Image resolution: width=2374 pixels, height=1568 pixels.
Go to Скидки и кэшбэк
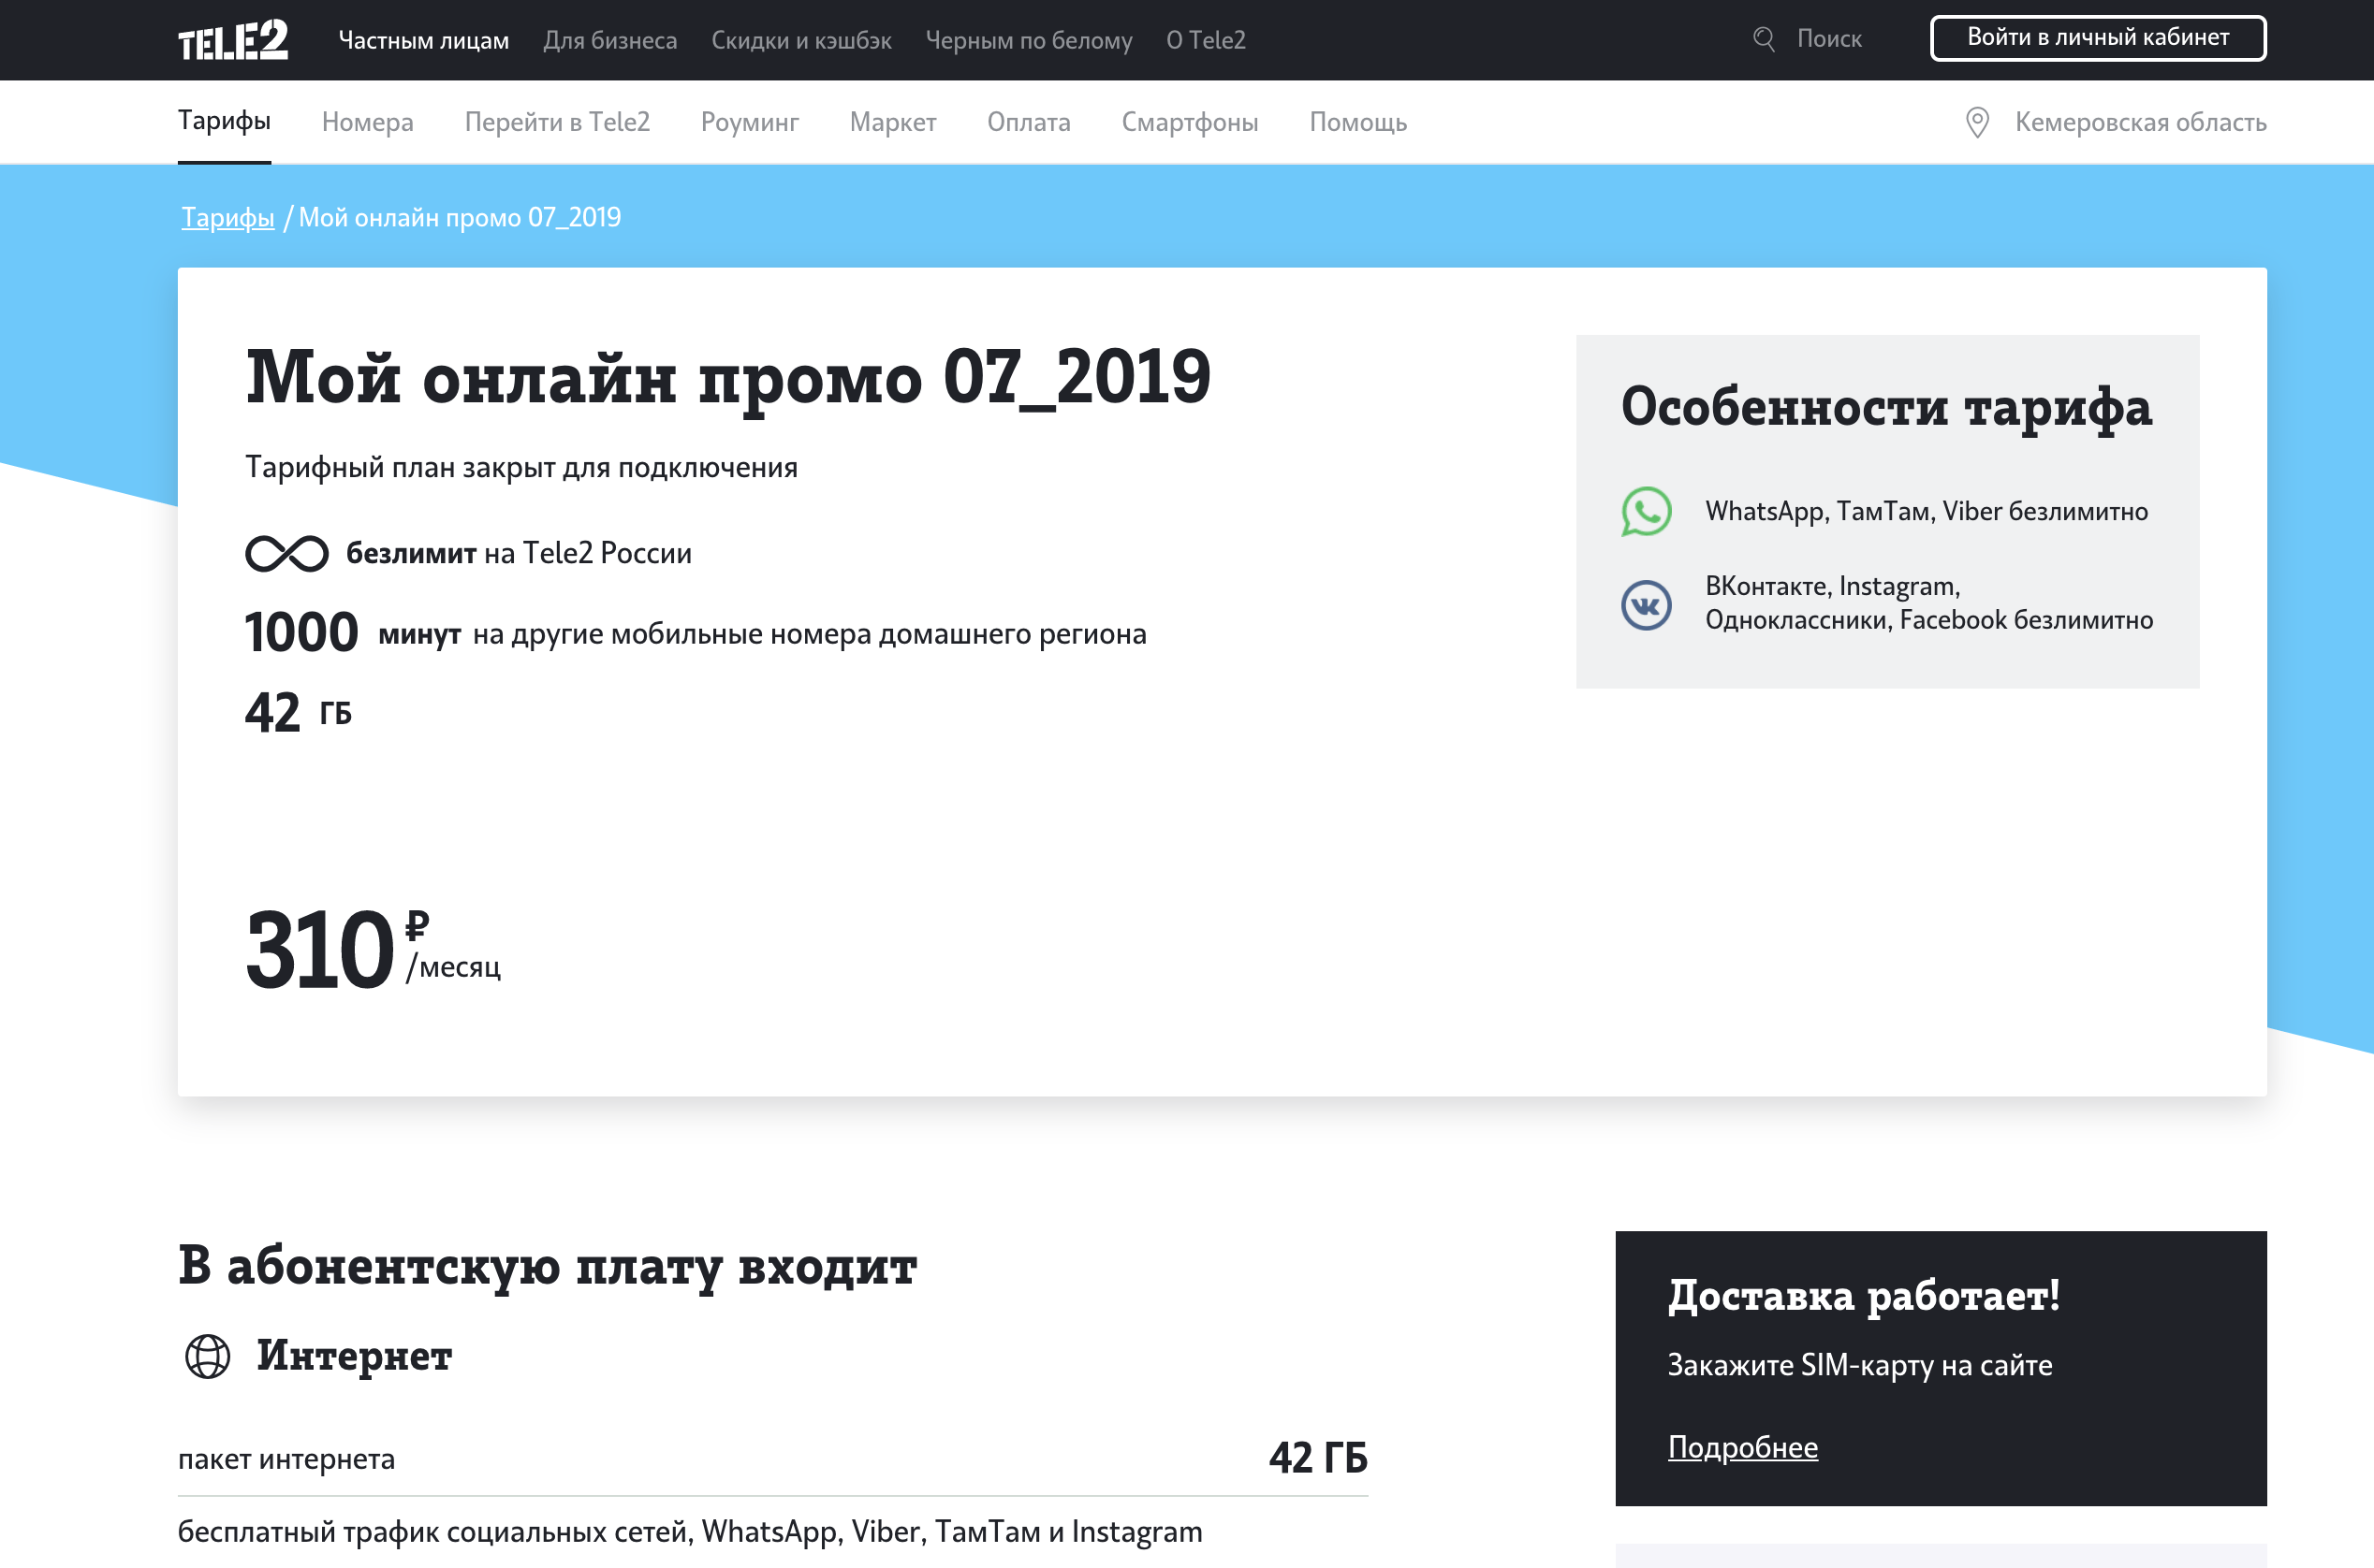(x=801, y=40)
